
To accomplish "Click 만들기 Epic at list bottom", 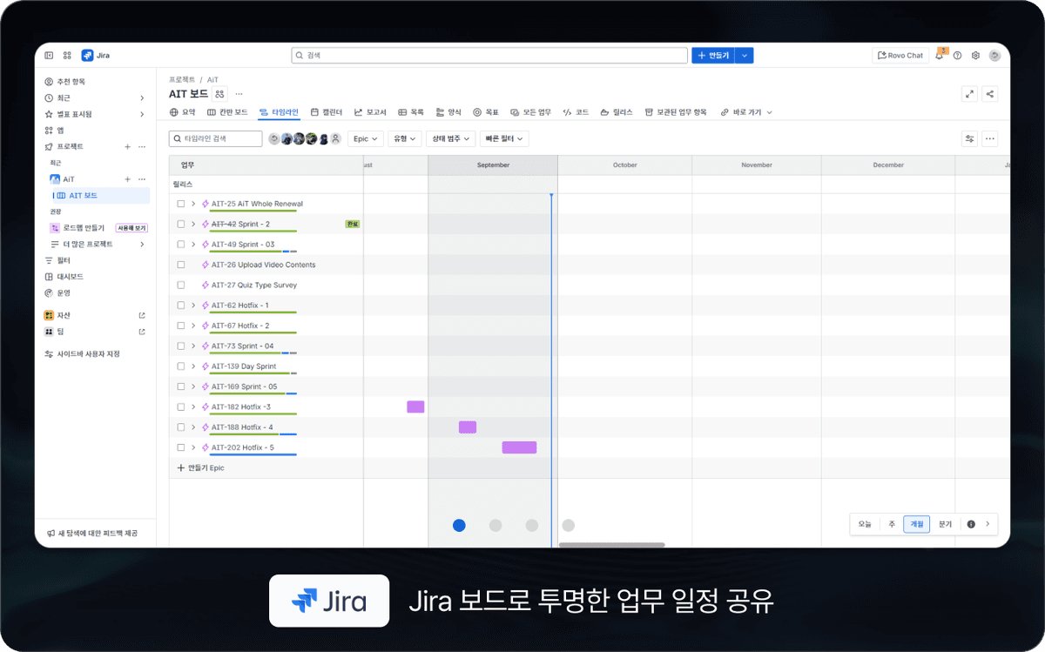I will coord(201,468).
